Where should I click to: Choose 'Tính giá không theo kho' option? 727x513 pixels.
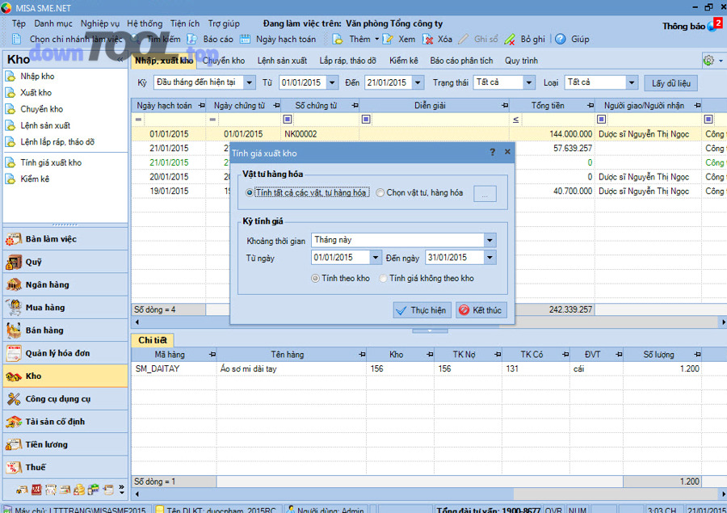point(384,279)
